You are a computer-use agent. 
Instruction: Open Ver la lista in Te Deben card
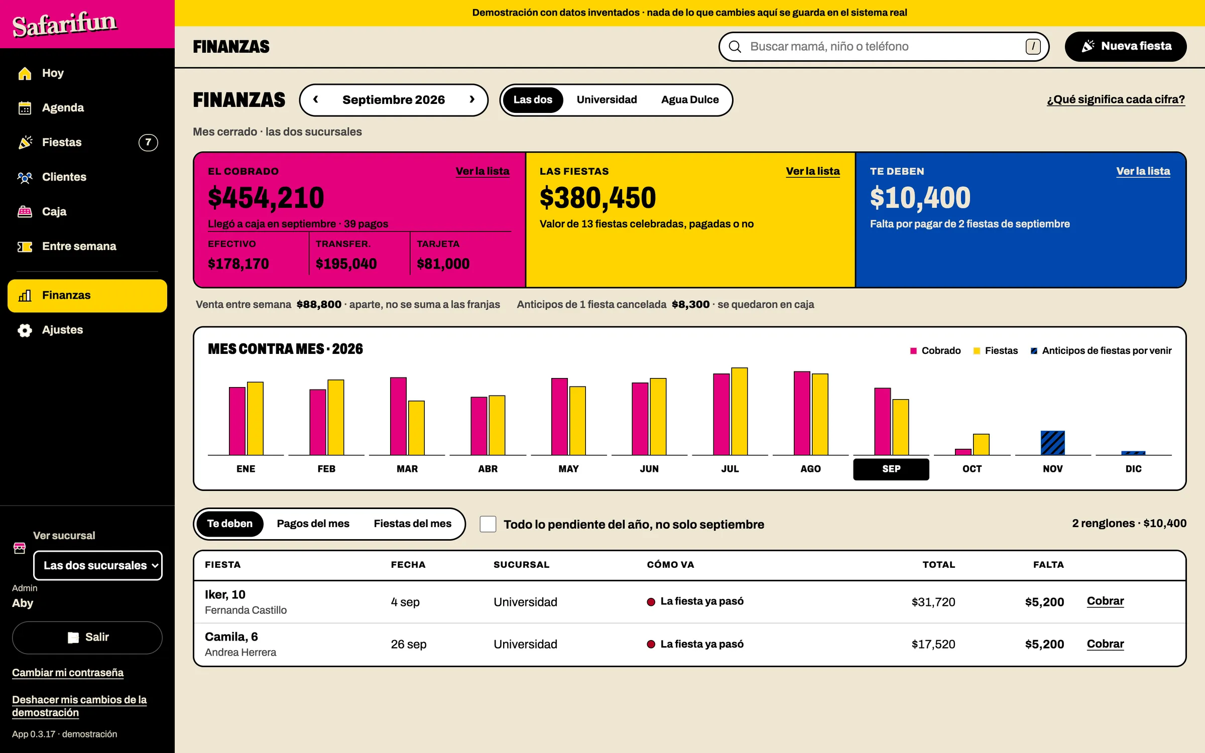[1143, 172]
